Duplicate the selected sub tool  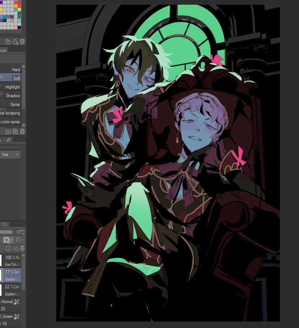coord(15,131)
